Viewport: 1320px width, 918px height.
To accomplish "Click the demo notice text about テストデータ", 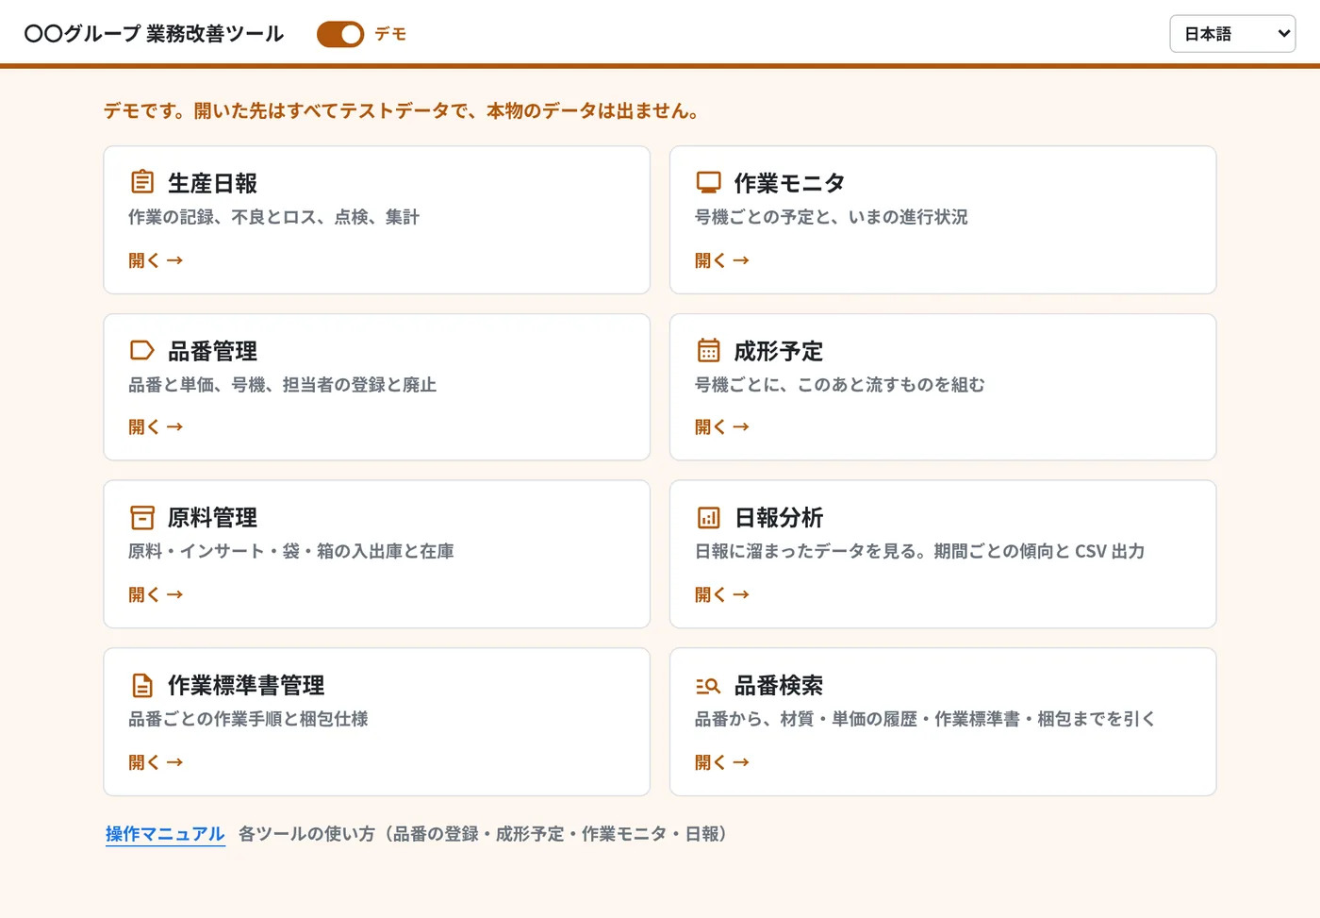I will pyautogui.click(x=401, y=111).
